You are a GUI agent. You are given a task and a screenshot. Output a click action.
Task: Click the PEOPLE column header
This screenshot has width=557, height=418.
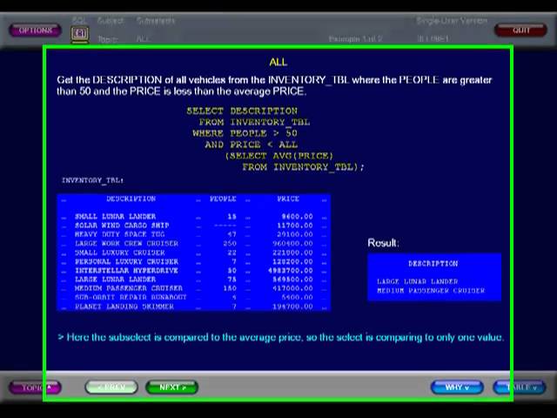(x=223, y=199)
